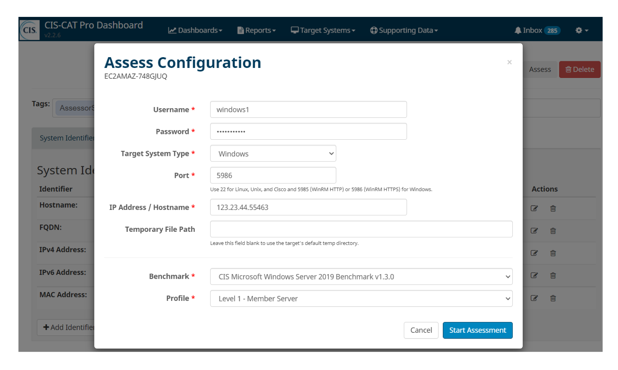Screen dimensions: 618x370
Task: Click trash icon in IPv6 Address row
Action: 553,276
